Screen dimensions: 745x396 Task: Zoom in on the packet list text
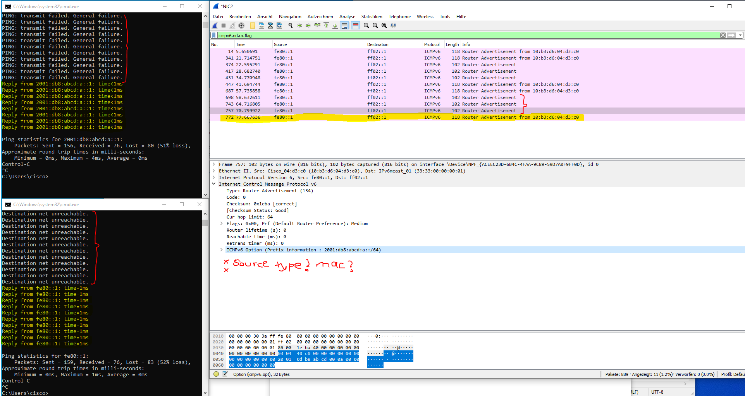pos(366,26)
